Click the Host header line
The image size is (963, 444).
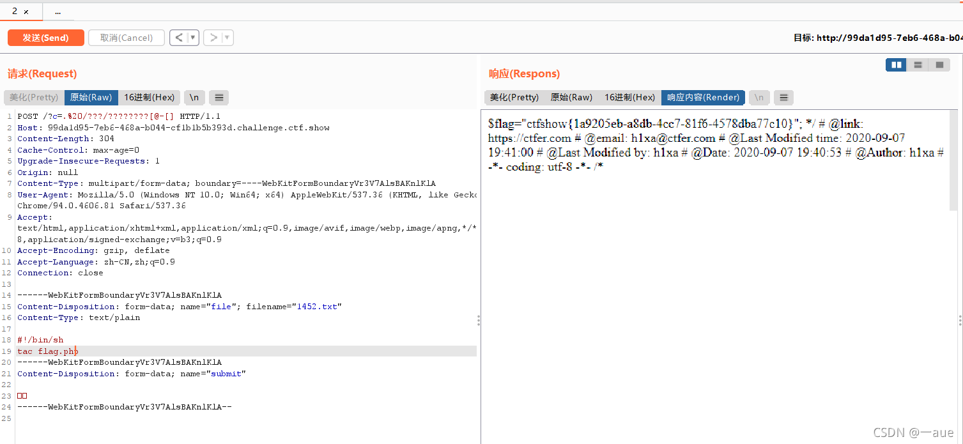pyautogui.click(x=173, y=128)
